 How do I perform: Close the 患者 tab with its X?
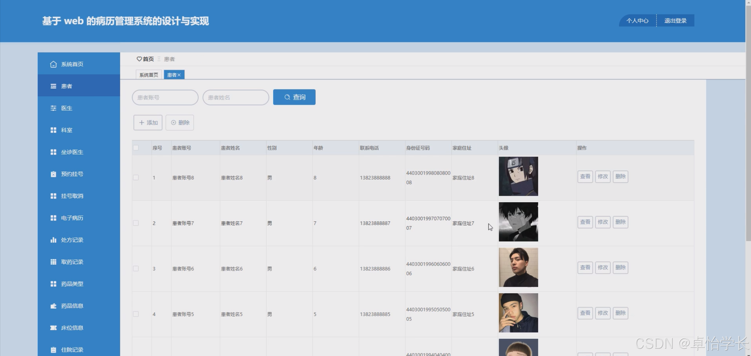[x=179, y=75]
